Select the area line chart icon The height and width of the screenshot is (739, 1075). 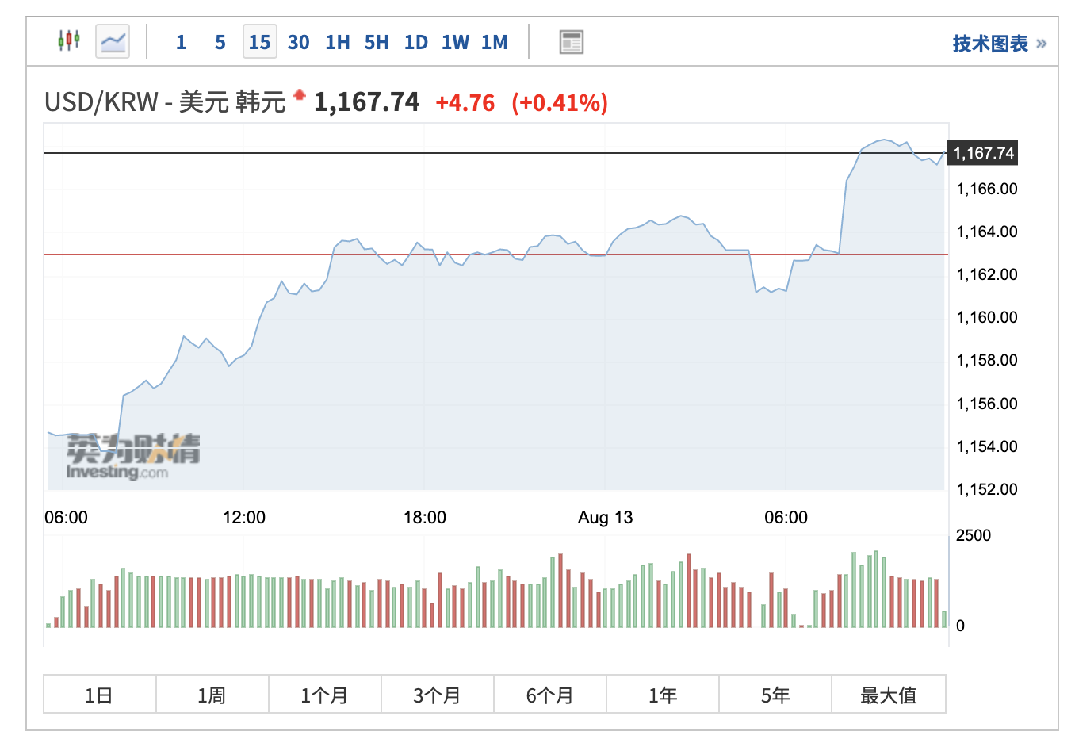point(113,41)
